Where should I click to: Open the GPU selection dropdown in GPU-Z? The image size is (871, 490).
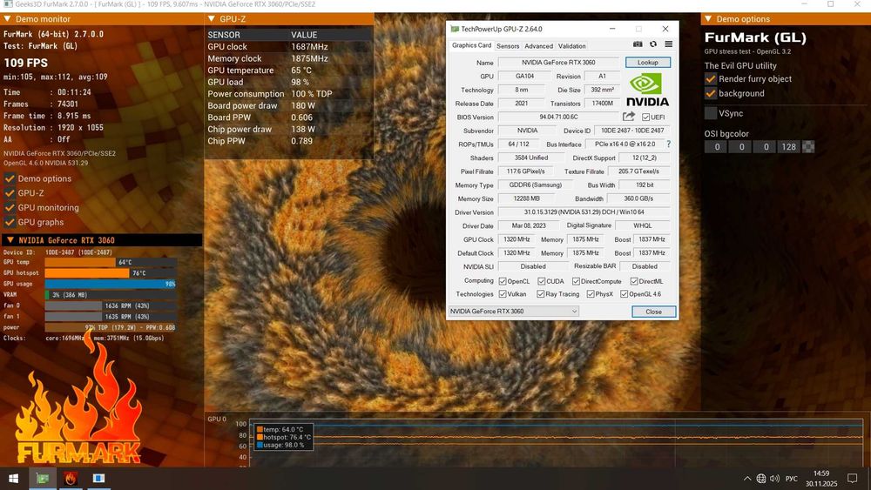(x=513, y=312)
